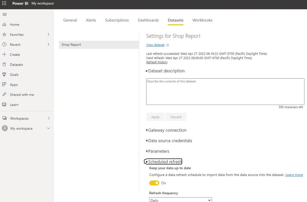Expand the Recent flyout chevron

point(49,44)
